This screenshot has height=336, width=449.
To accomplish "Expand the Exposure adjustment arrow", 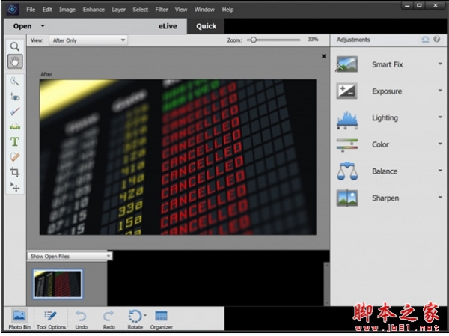I will 440,91.
